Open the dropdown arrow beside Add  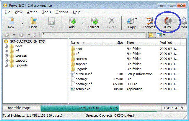click(83, 23)
